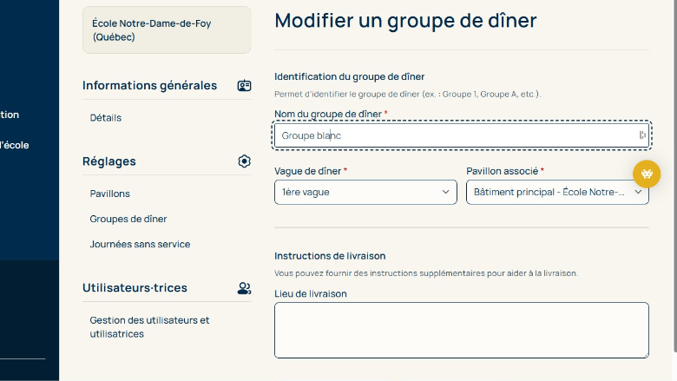
Task: Click the Informations générales heading
Action: pos(149,85)
